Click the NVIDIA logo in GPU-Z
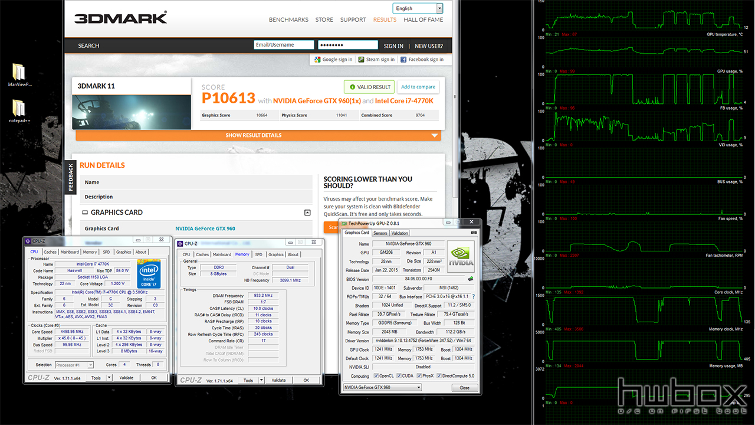The image size is (755, 425). click(461, 257)
